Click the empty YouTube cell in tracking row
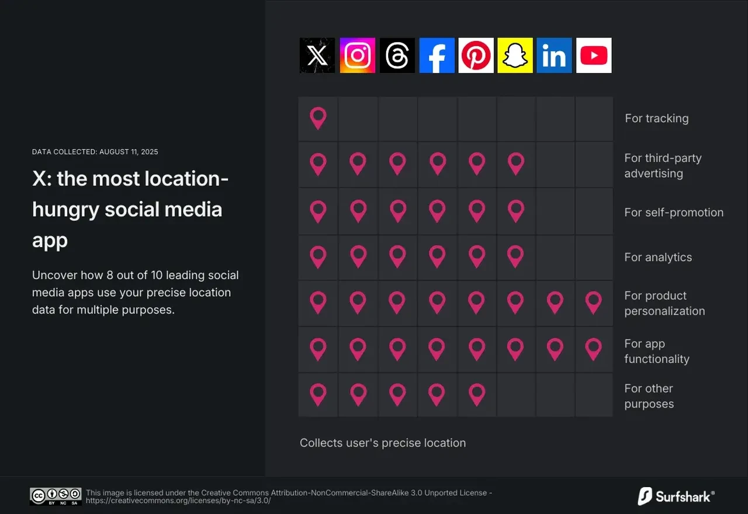Image resolution: width=748 pixels, height=514 pixels. [594, 119]
